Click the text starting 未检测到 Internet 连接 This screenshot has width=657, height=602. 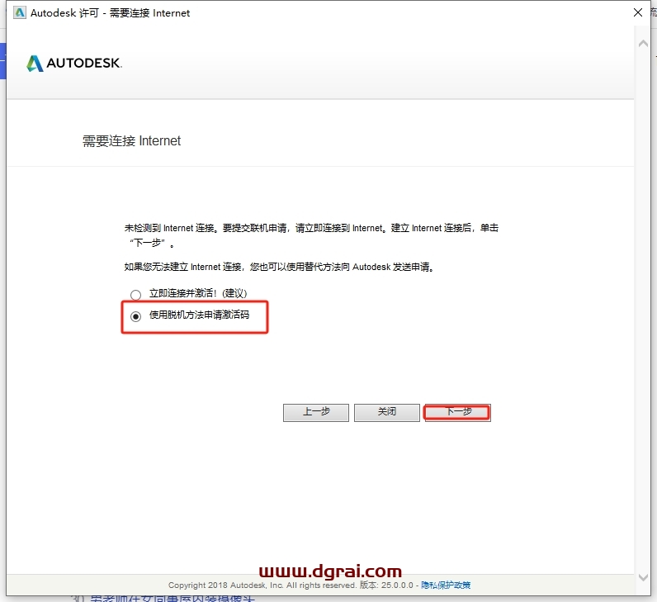[x=311, y=235]
